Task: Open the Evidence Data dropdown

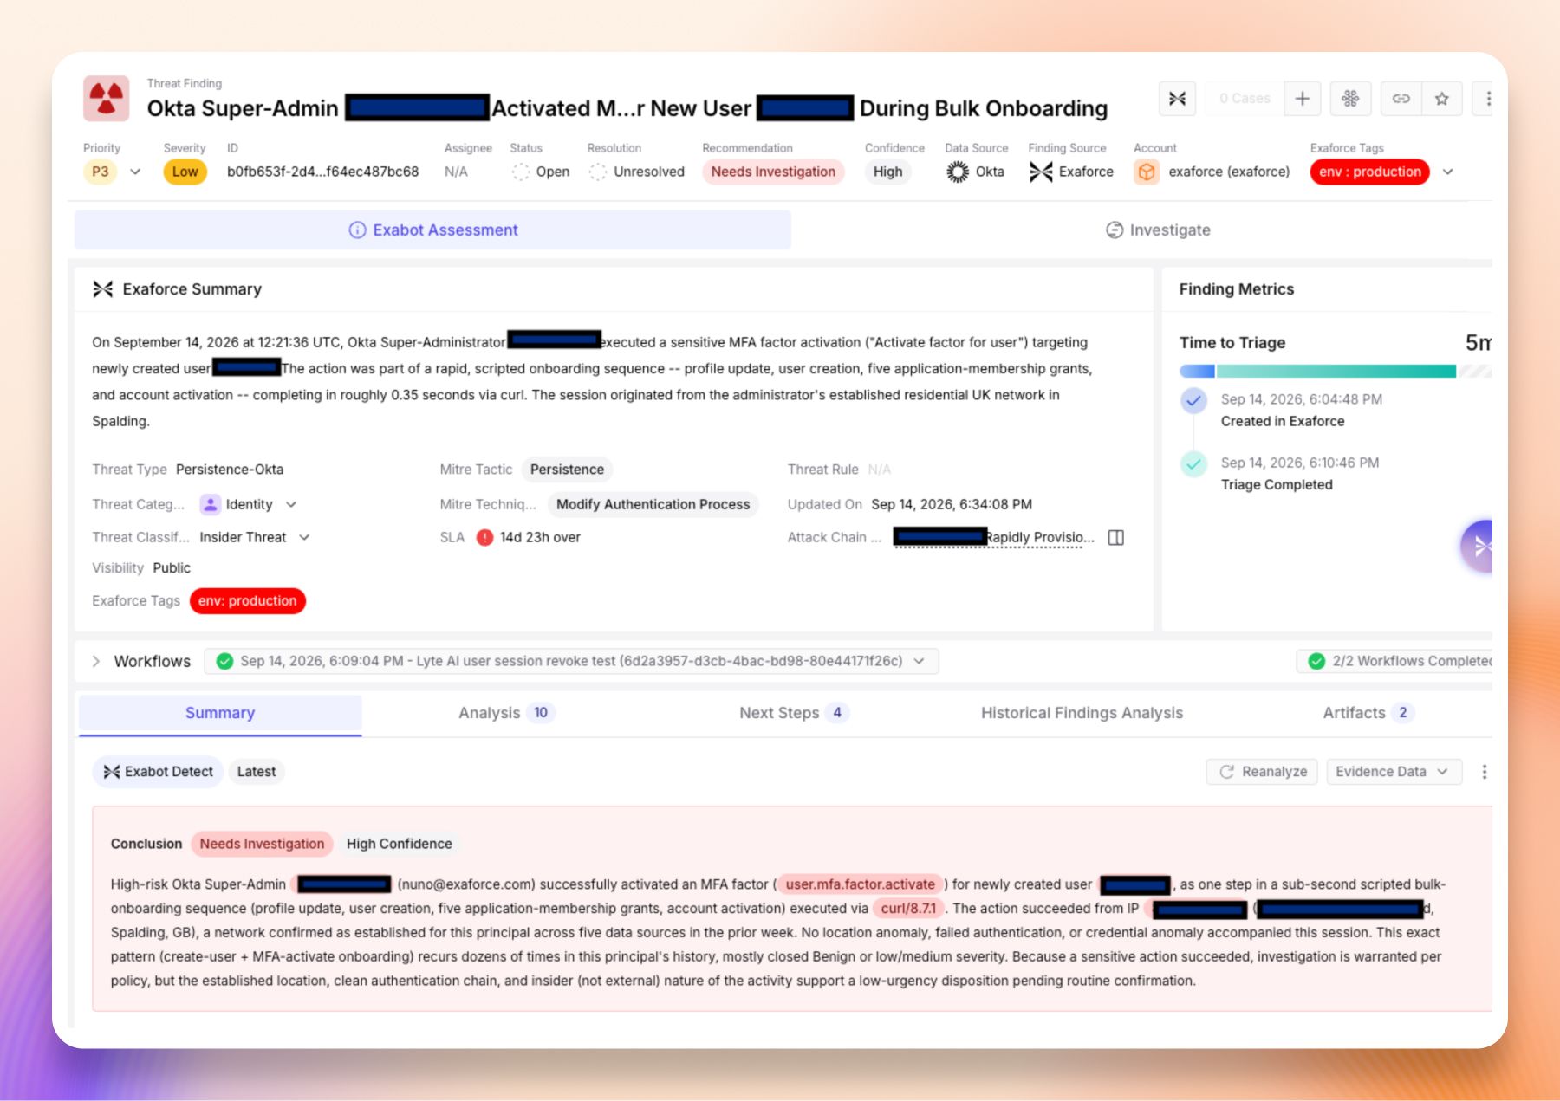Action: pos(1394,772)
